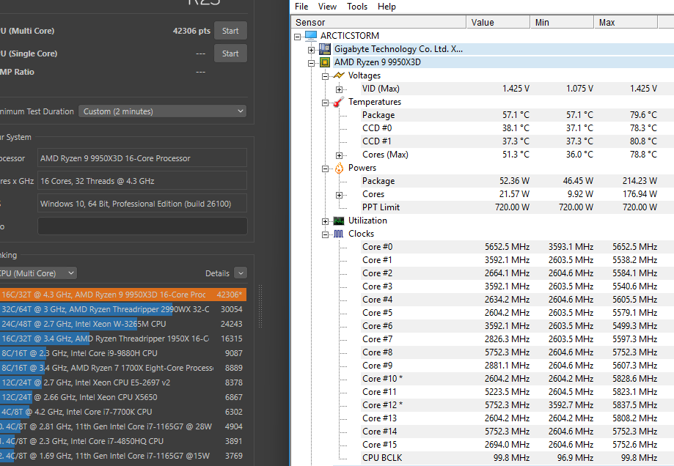The height and width of the screenshot is (466, 674).
Task: Open the Tools menu
Action: (357, 7)
